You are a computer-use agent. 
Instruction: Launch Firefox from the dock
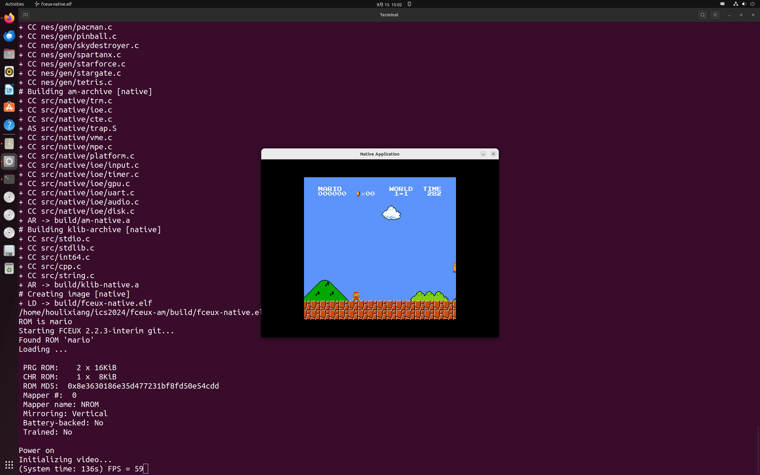tap(9, 18)
